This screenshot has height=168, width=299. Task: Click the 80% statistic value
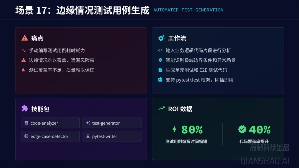pos(192,129)
